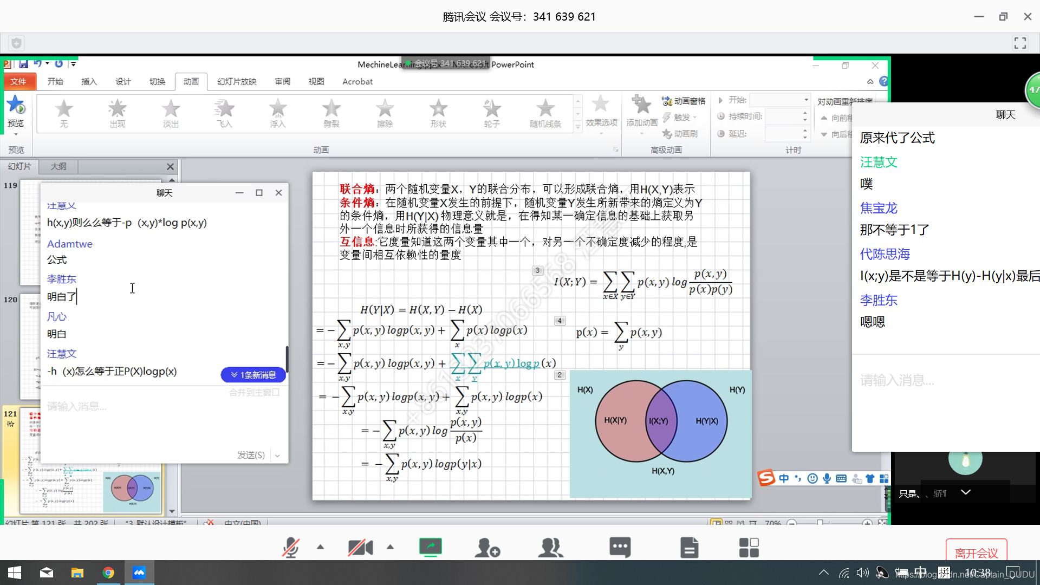Screen dimensions: 1040x585
Task: Click the fullscreen icon of meeting window
Action: click(1020, 43)
